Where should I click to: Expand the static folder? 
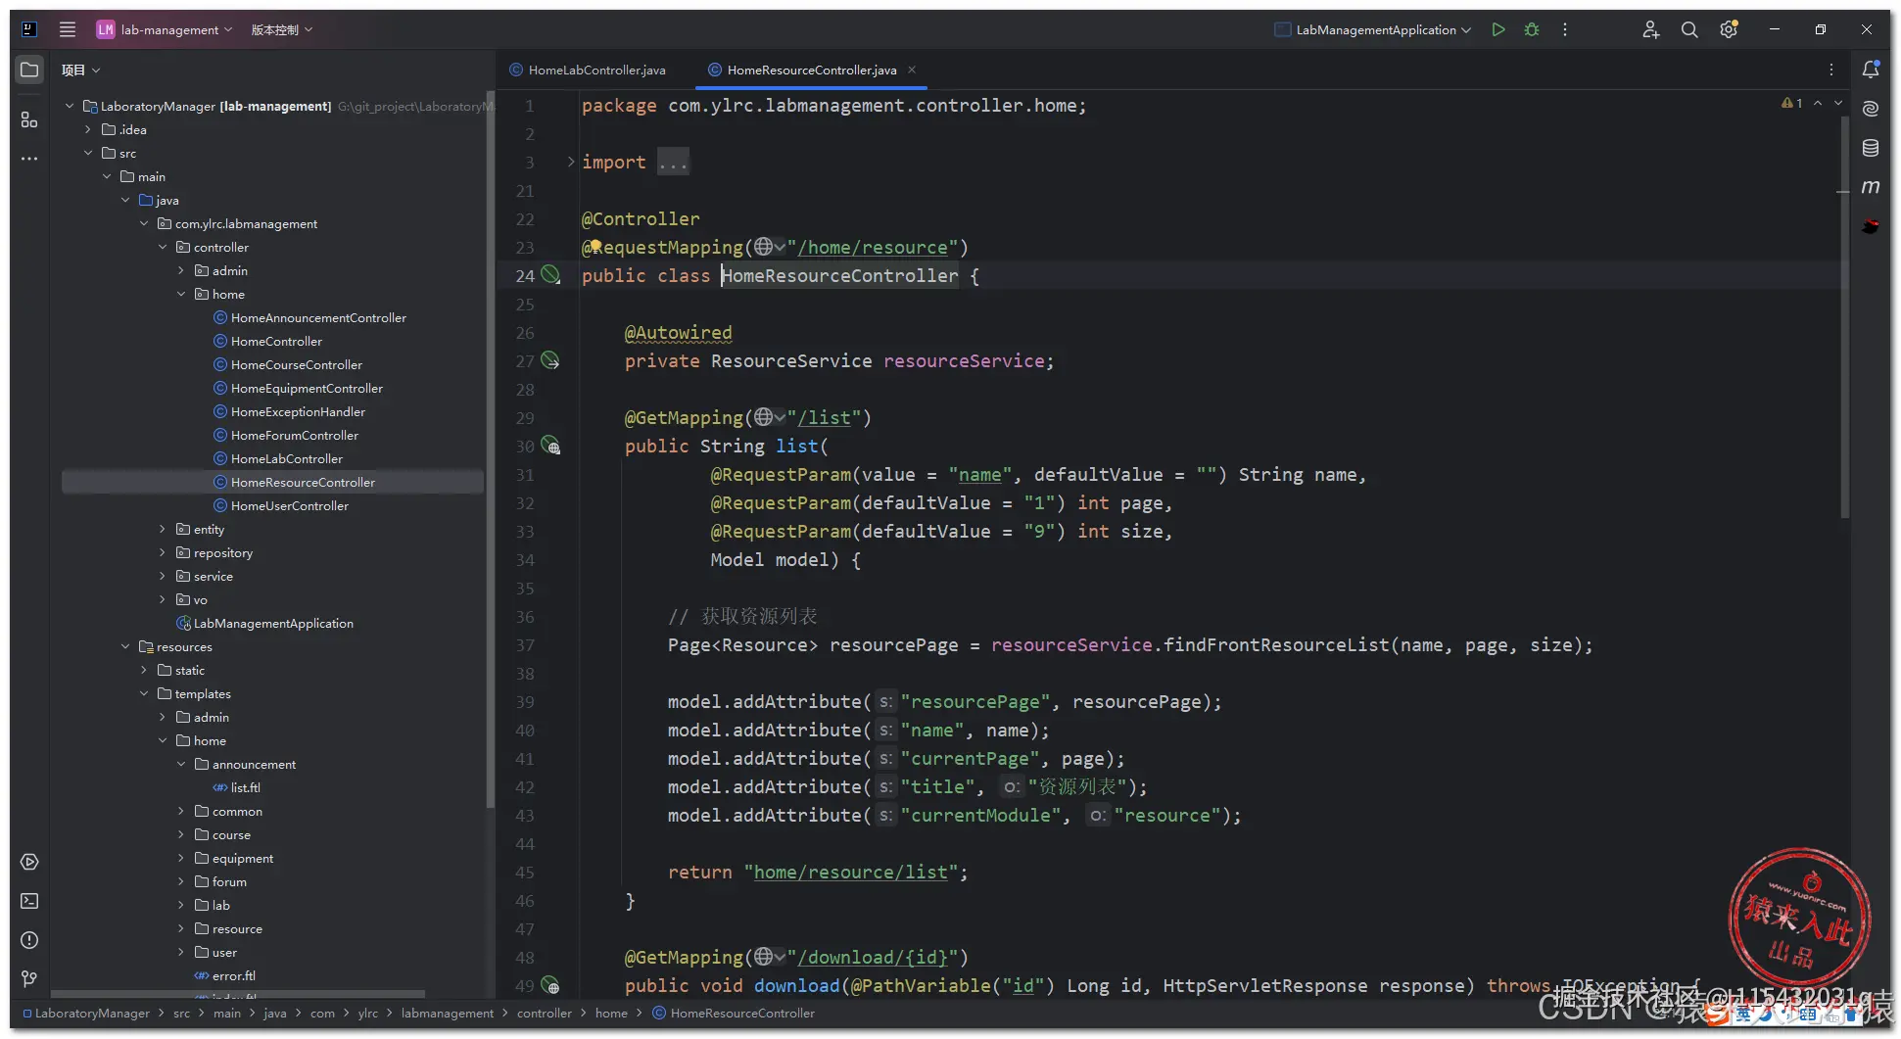(x=144, y=670)
